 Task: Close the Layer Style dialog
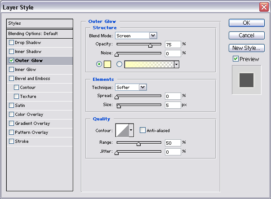pos(264,7)
